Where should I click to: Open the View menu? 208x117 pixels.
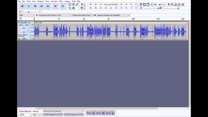[34, 1]
